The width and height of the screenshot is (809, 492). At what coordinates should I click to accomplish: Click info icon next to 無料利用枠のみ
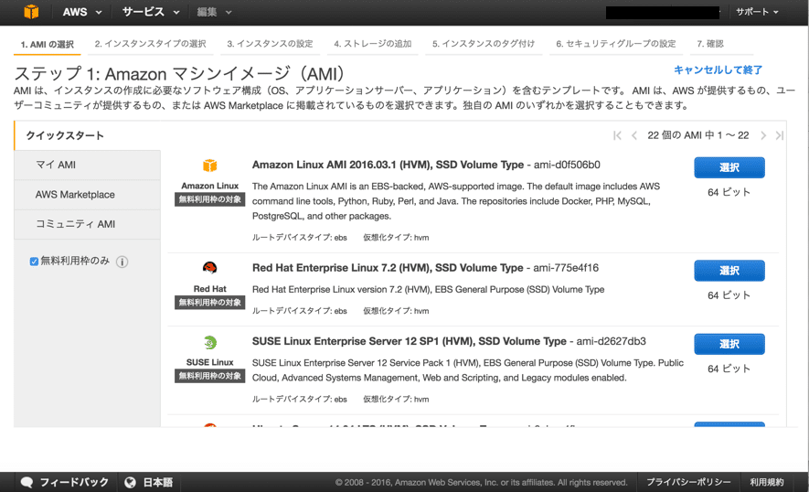pyautogui.click(x=122, y=262)
